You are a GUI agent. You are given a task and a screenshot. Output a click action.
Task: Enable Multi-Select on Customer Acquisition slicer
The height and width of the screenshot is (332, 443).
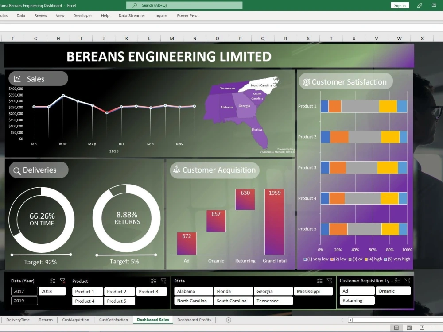(x=398, y=281)
